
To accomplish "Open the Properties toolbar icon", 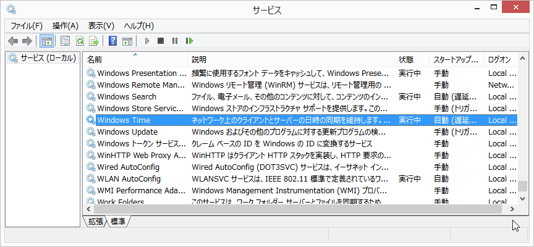I will [x=65, y=41].
